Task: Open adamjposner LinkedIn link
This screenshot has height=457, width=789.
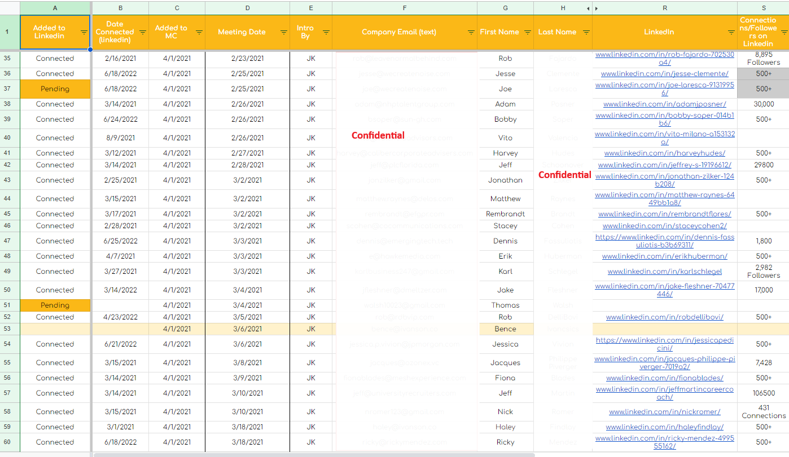Action: coord(665,104)
